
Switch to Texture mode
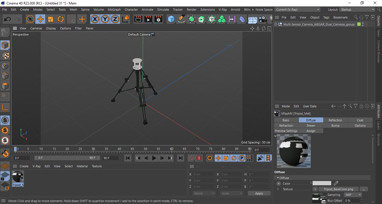coord(5,55)
